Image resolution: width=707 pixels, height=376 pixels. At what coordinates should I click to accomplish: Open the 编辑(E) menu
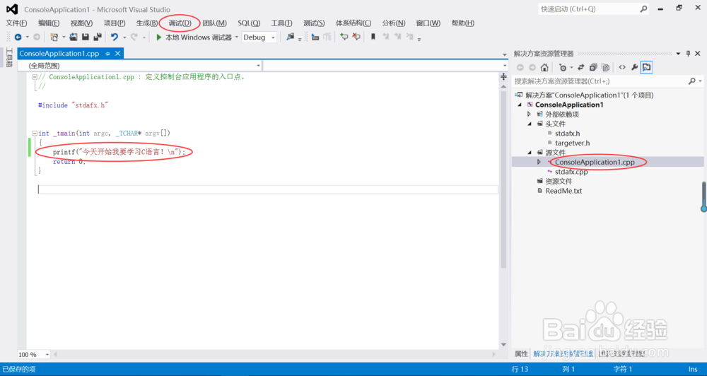[x=49, y=23]
